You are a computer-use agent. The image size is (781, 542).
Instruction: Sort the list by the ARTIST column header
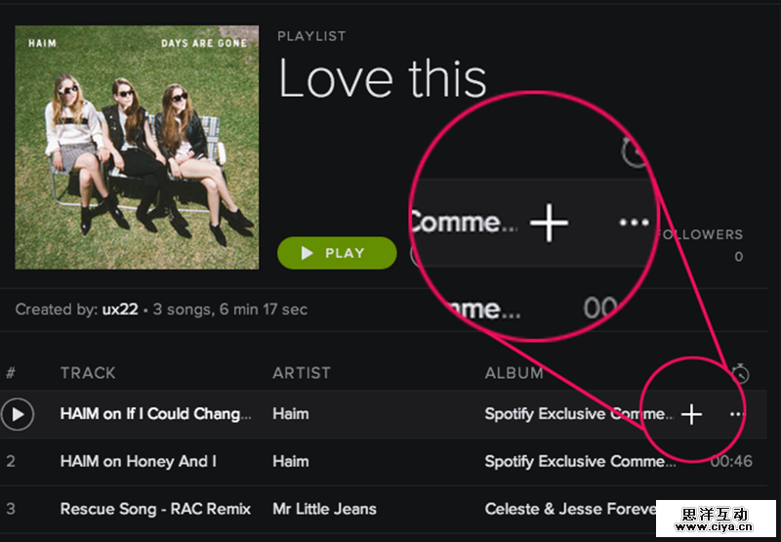[x=301, y=373]
